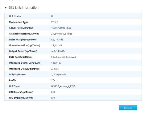The height and width of the screenshot is (114, 148).
Task: Select the DSL Link Information heading
Action: (x=23, y=8)
